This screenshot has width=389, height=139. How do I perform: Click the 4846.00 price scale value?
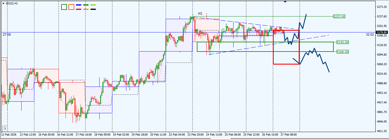[381, 122]
